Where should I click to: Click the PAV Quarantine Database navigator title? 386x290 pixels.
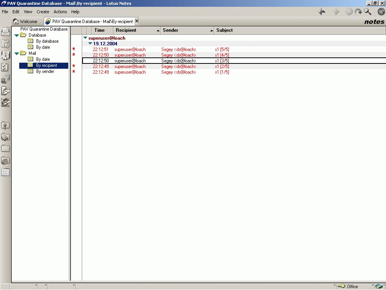click(44, 29)
